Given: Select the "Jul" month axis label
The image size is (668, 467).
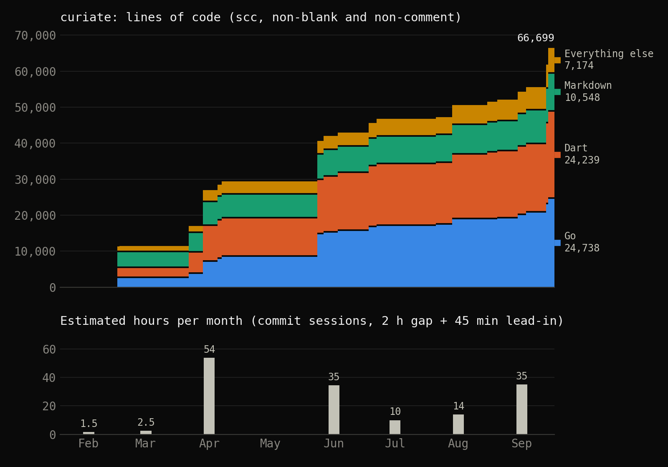Looking at the screenshot, I should (x=395, y=444).
